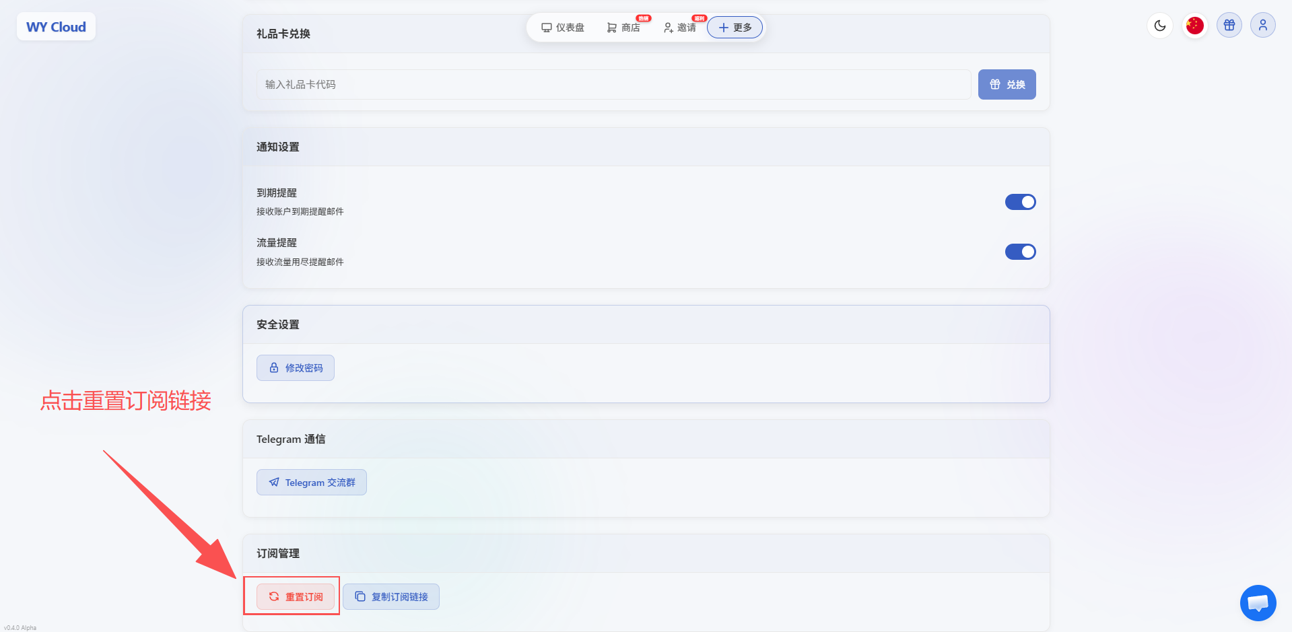
Task: Disable the 到期提醒 expiry reminder toggle
Action: pyautogui.click(x=1020, y=202)
